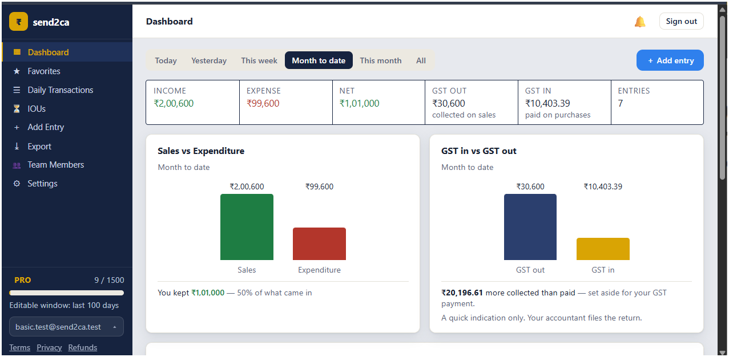Click the Sales vs Expenditure heading
This screenshot has width=729, height=357.
201,151
